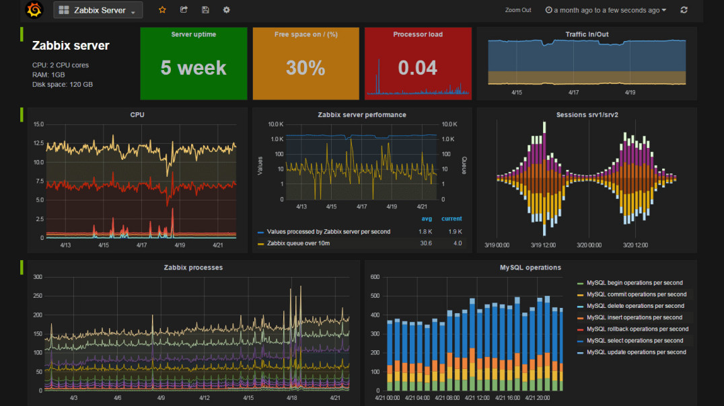Click the '1.8 K' avg legend value
The width and height of the screenshot is (724, 406).
point(425,232)
